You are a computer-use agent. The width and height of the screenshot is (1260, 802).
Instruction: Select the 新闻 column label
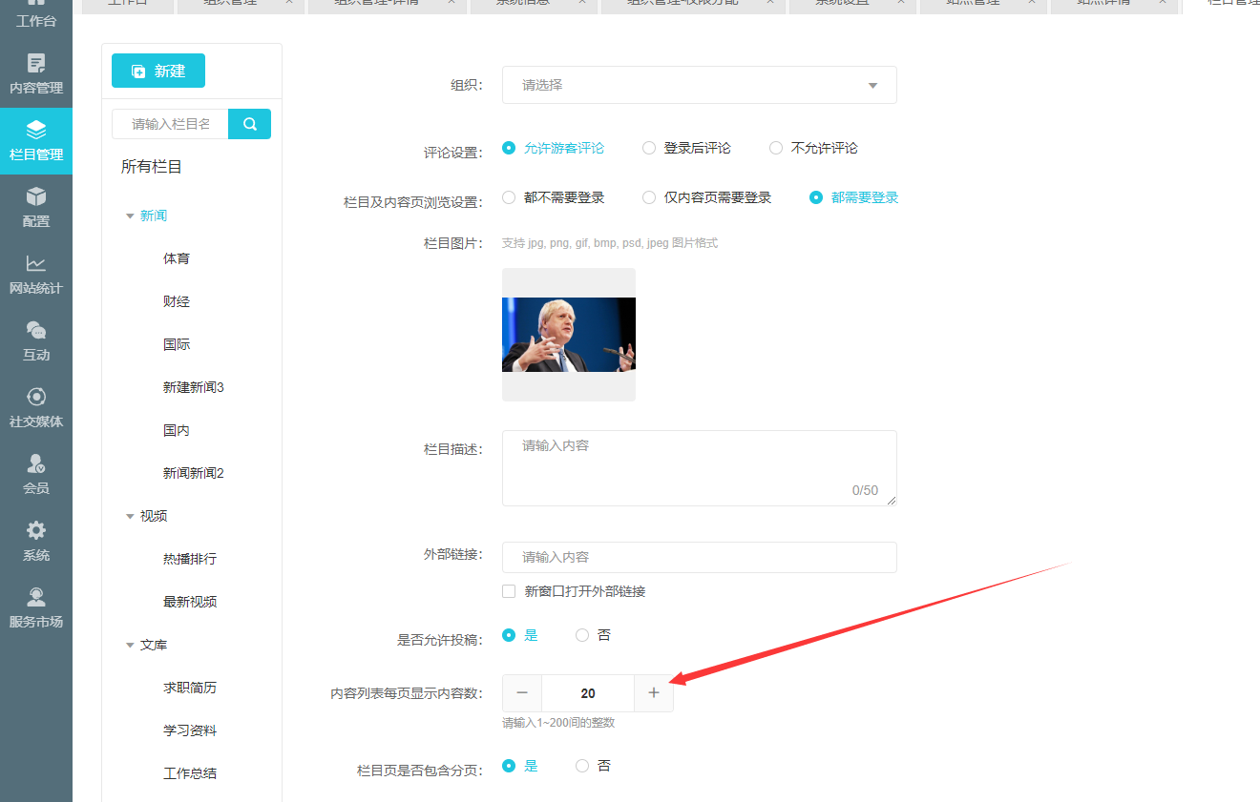(154, 216)
